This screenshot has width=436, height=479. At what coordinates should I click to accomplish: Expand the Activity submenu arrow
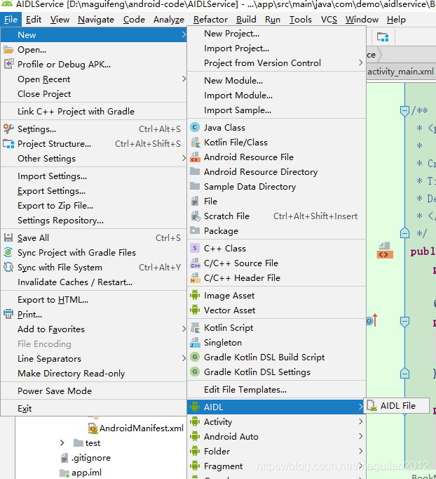pos(361,421)
